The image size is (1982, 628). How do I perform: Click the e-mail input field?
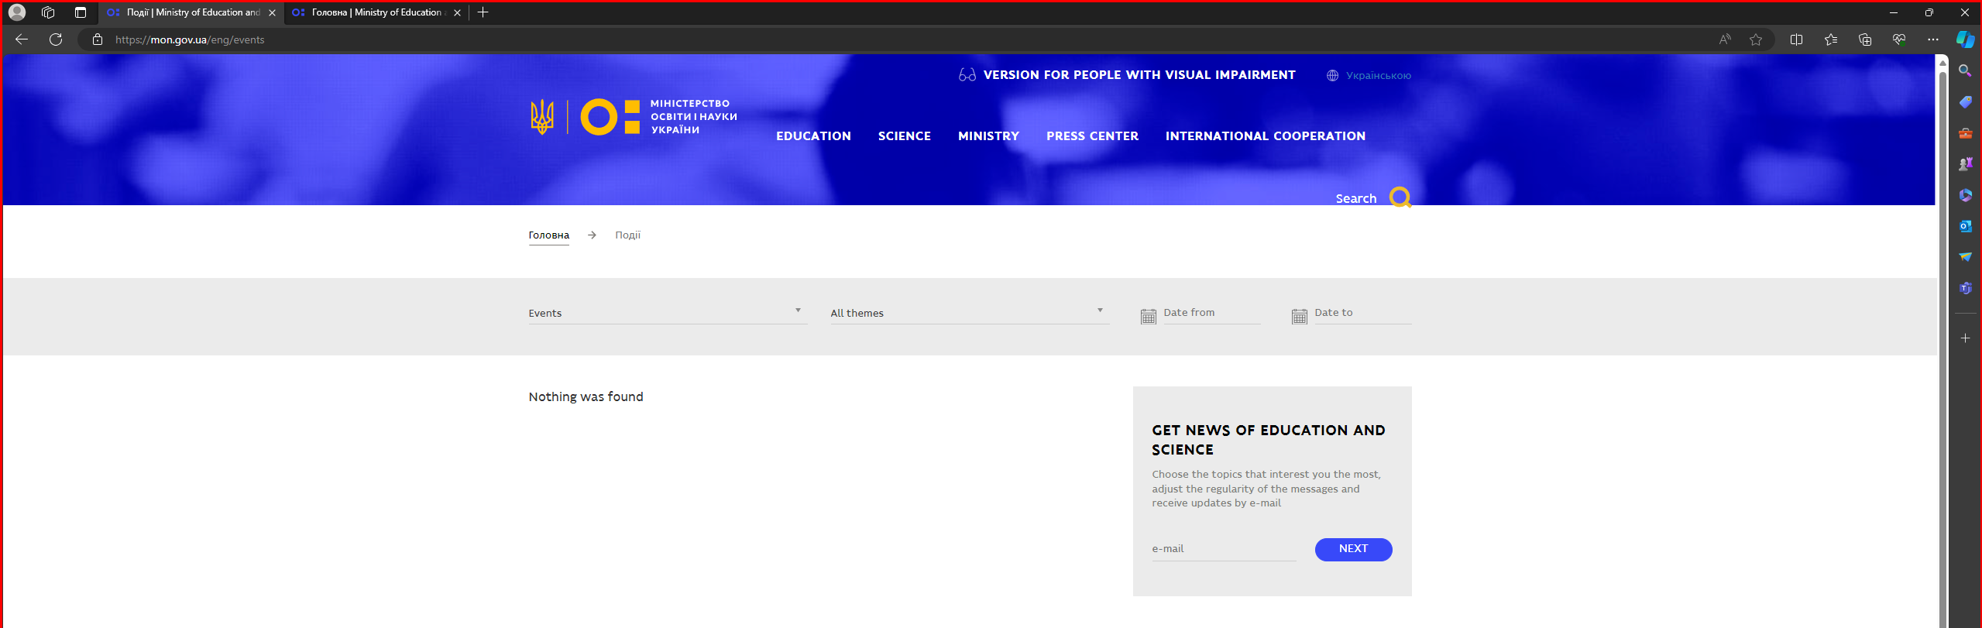(x=1224, y=549)
